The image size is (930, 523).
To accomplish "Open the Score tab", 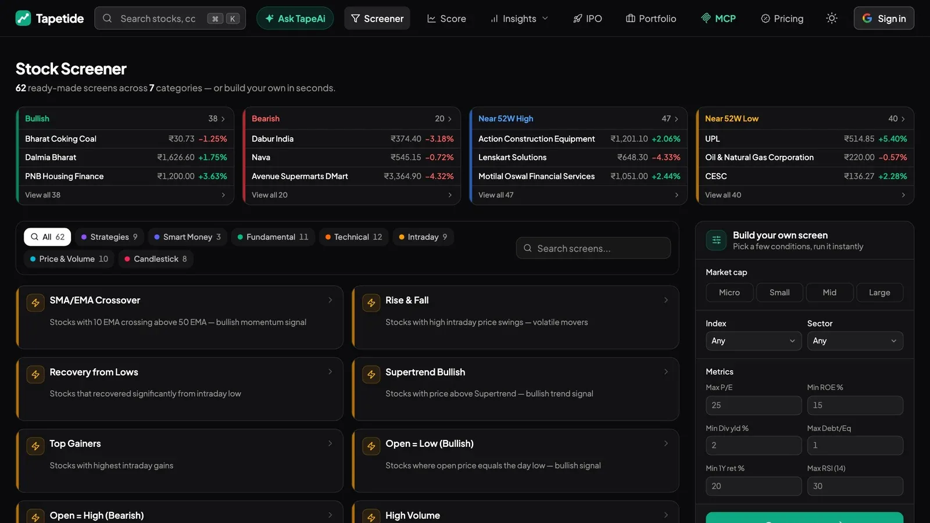I will pyautogui.click(x=446, y=19).
